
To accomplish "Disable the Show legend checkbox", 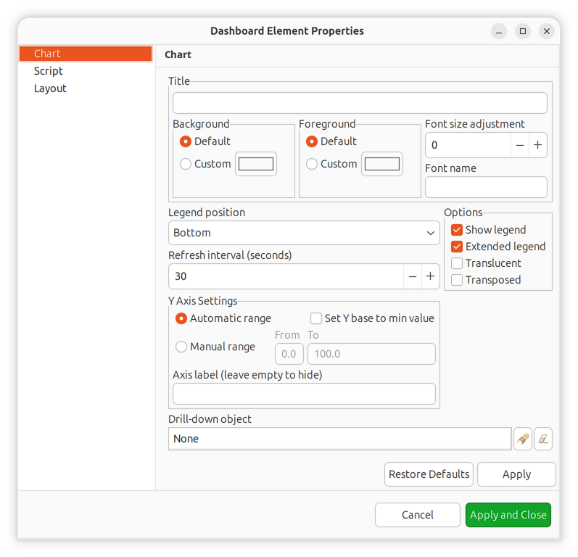I will tap(457, 230).
